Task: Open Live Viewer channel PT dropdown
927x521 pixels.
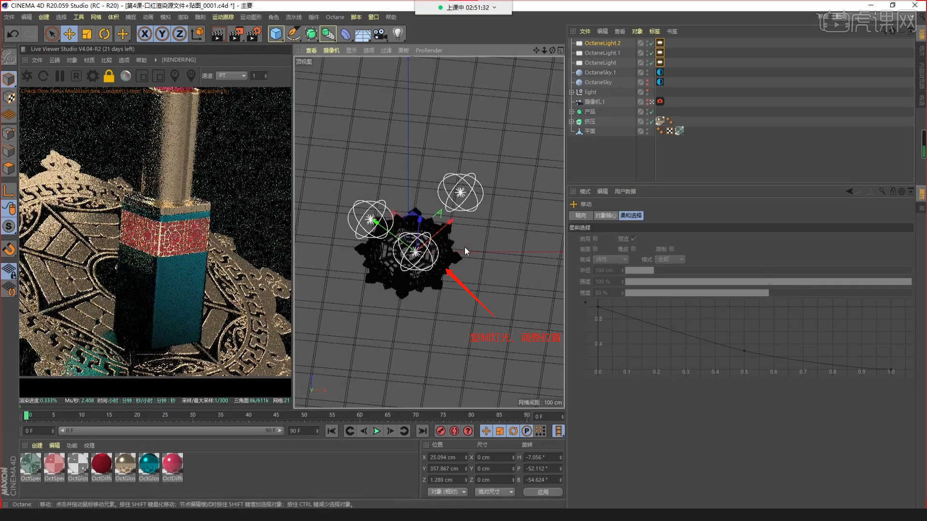Action: coord(232,76)
